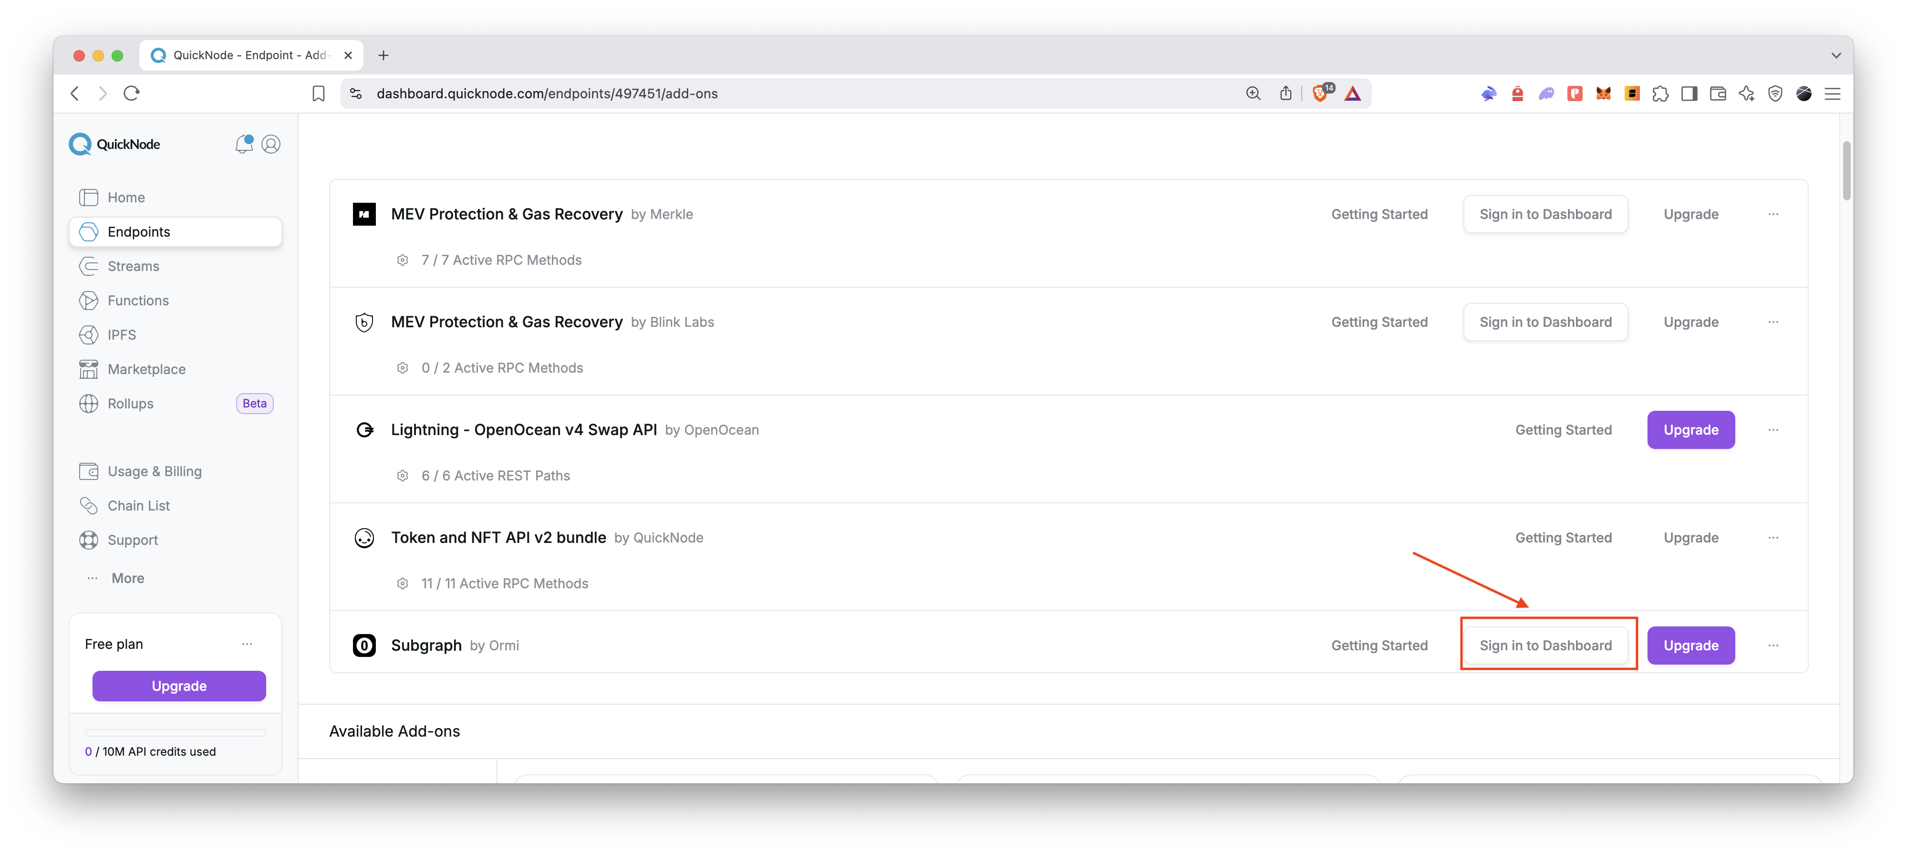Open more options for Blink Labs add-on
This screenshot has height=854, width=1907.
tap(1773, 322)
